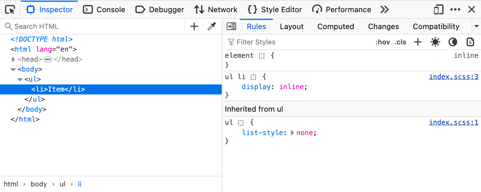Collapse the body element

[x=13, y=69]
